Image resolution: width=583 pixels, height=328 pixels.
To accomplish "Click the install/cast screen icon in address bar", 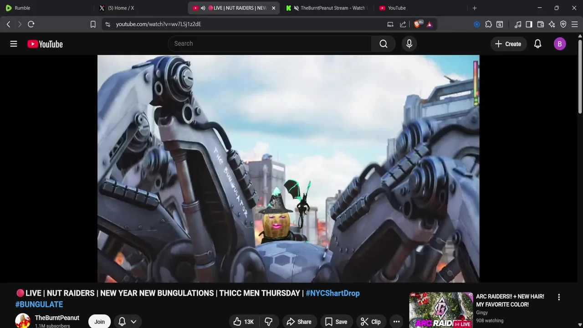I will (x=390, y=24).
